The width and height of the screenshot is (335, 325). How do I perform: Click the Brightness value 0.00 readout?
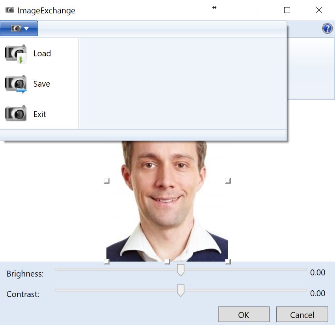(x=317, y=273)
